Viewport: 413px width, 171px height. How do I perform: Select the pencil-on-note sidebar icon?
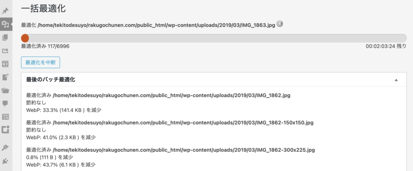pyautogui.click(x=5, y=77)
